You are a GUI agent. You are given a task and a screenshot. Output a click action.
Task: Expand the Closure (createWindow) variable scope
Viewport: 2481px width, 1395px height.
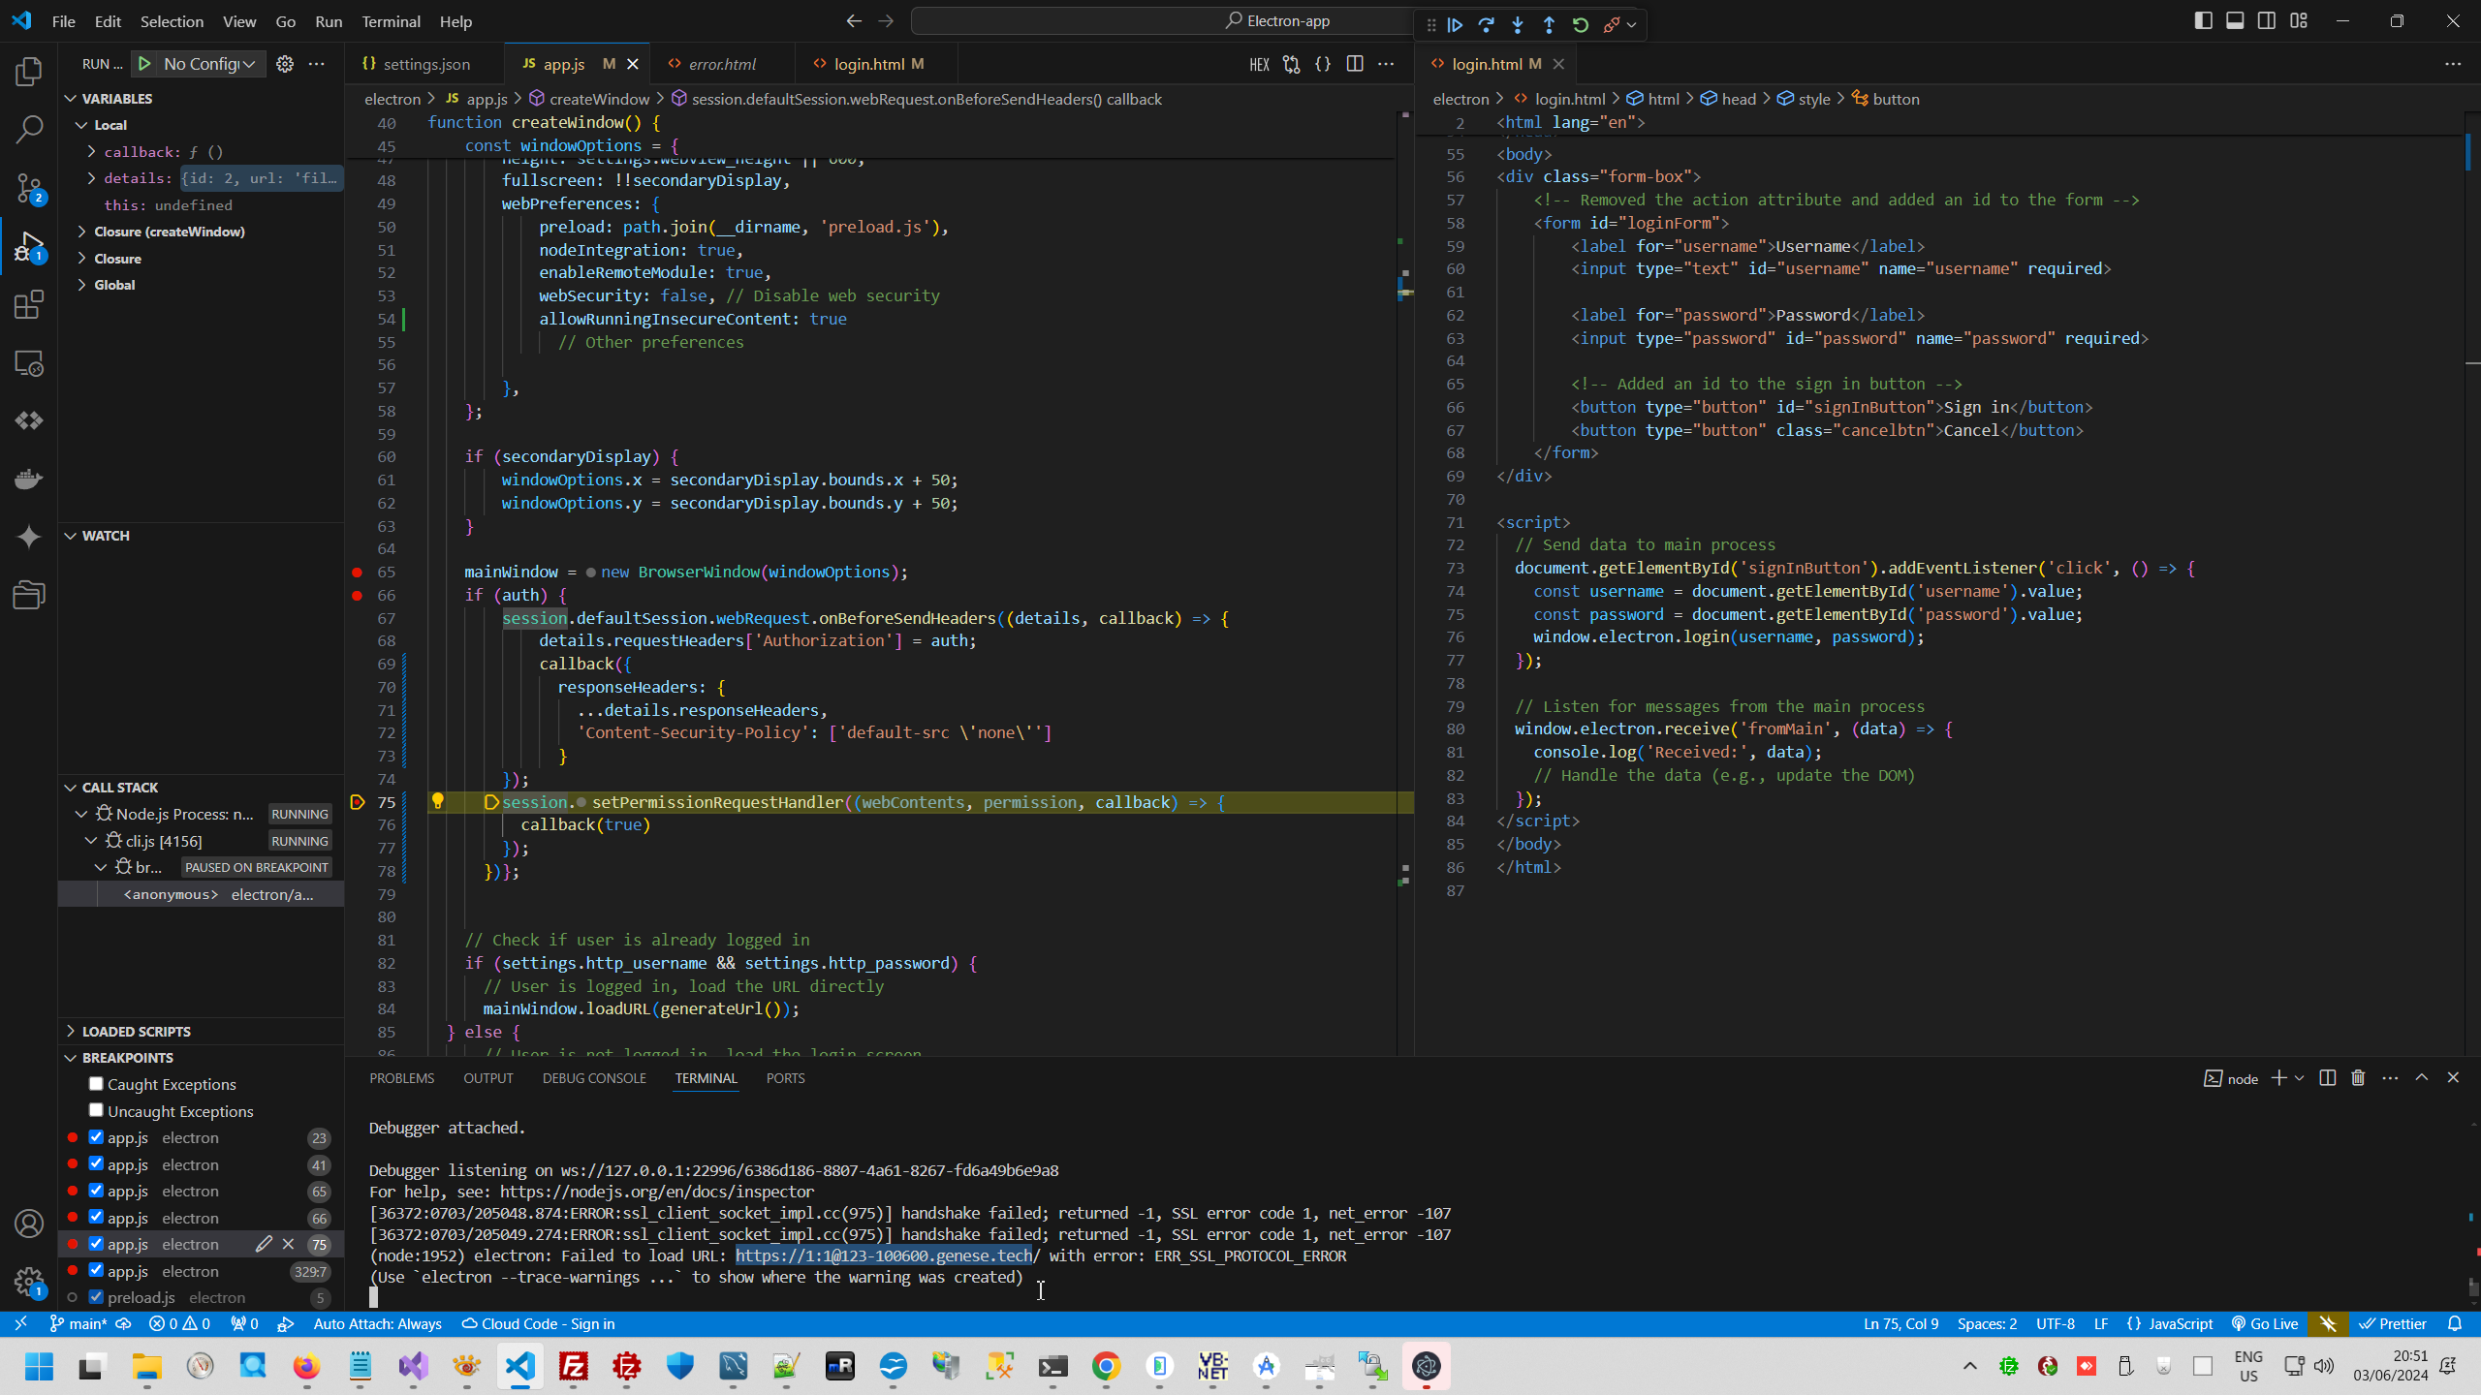(x=169, y=232)
